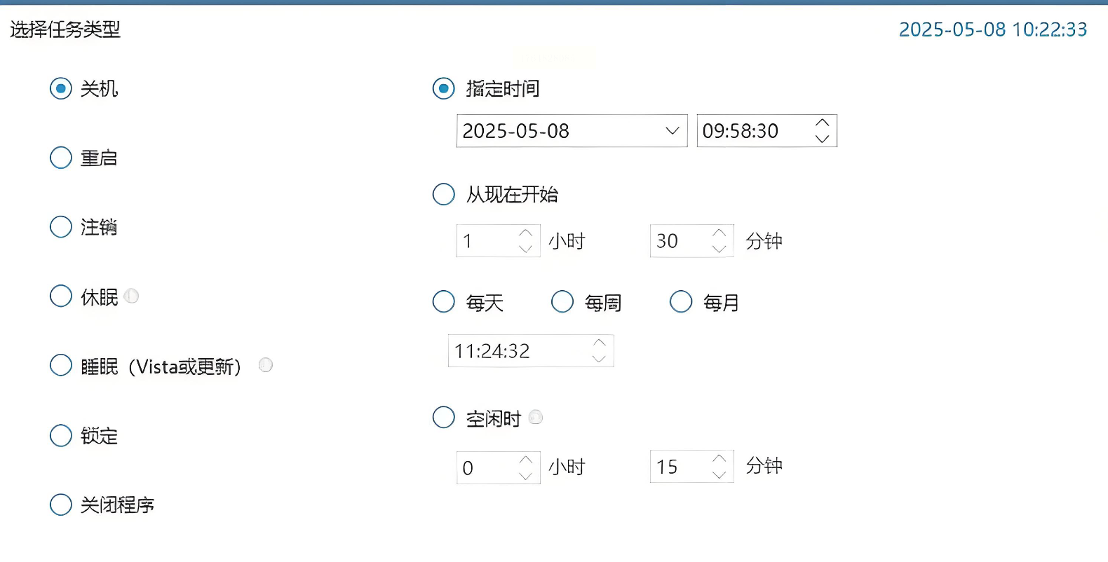Select the 每周 schedule radio button
Image resolution: width=1108 pixels, height=562 pixels.
pos(562,302)
